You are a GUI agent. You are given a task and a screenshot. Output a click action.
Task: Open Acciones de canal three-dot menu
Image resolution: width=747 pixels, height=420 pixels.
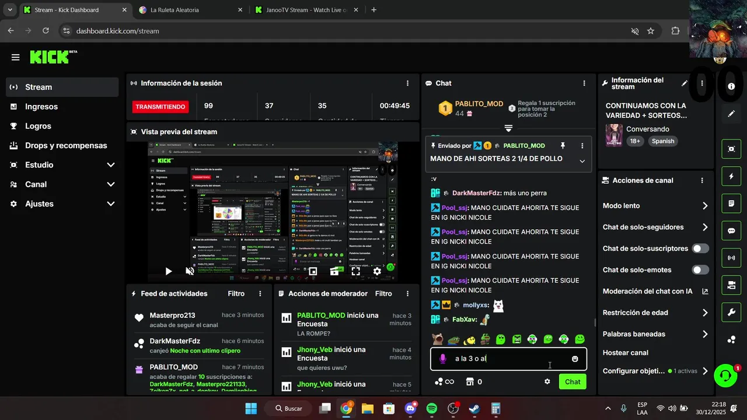pos(702,181)
